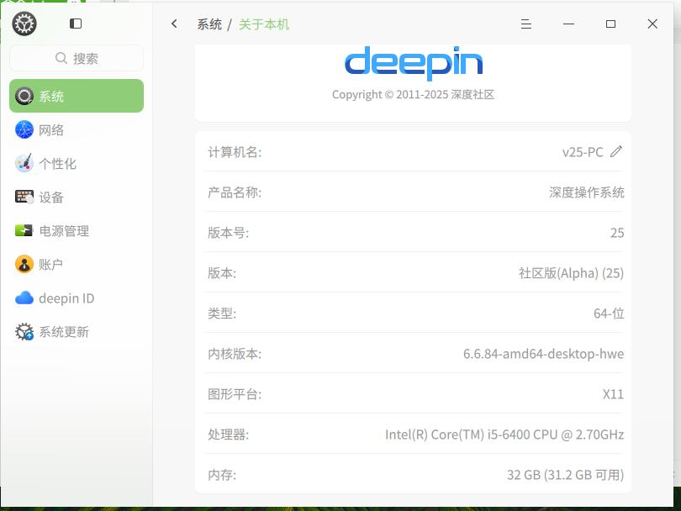This screenshot has height=511, width=681.
Task: Click computer name value v25-PC
Action: tap(583, 152)
